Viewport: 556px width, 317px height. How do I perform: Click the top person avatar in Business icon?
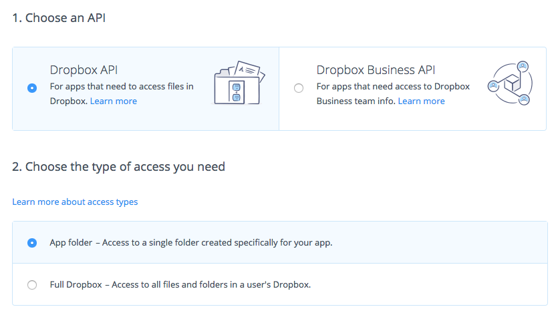pyautogui.click(x=523, y=65)
